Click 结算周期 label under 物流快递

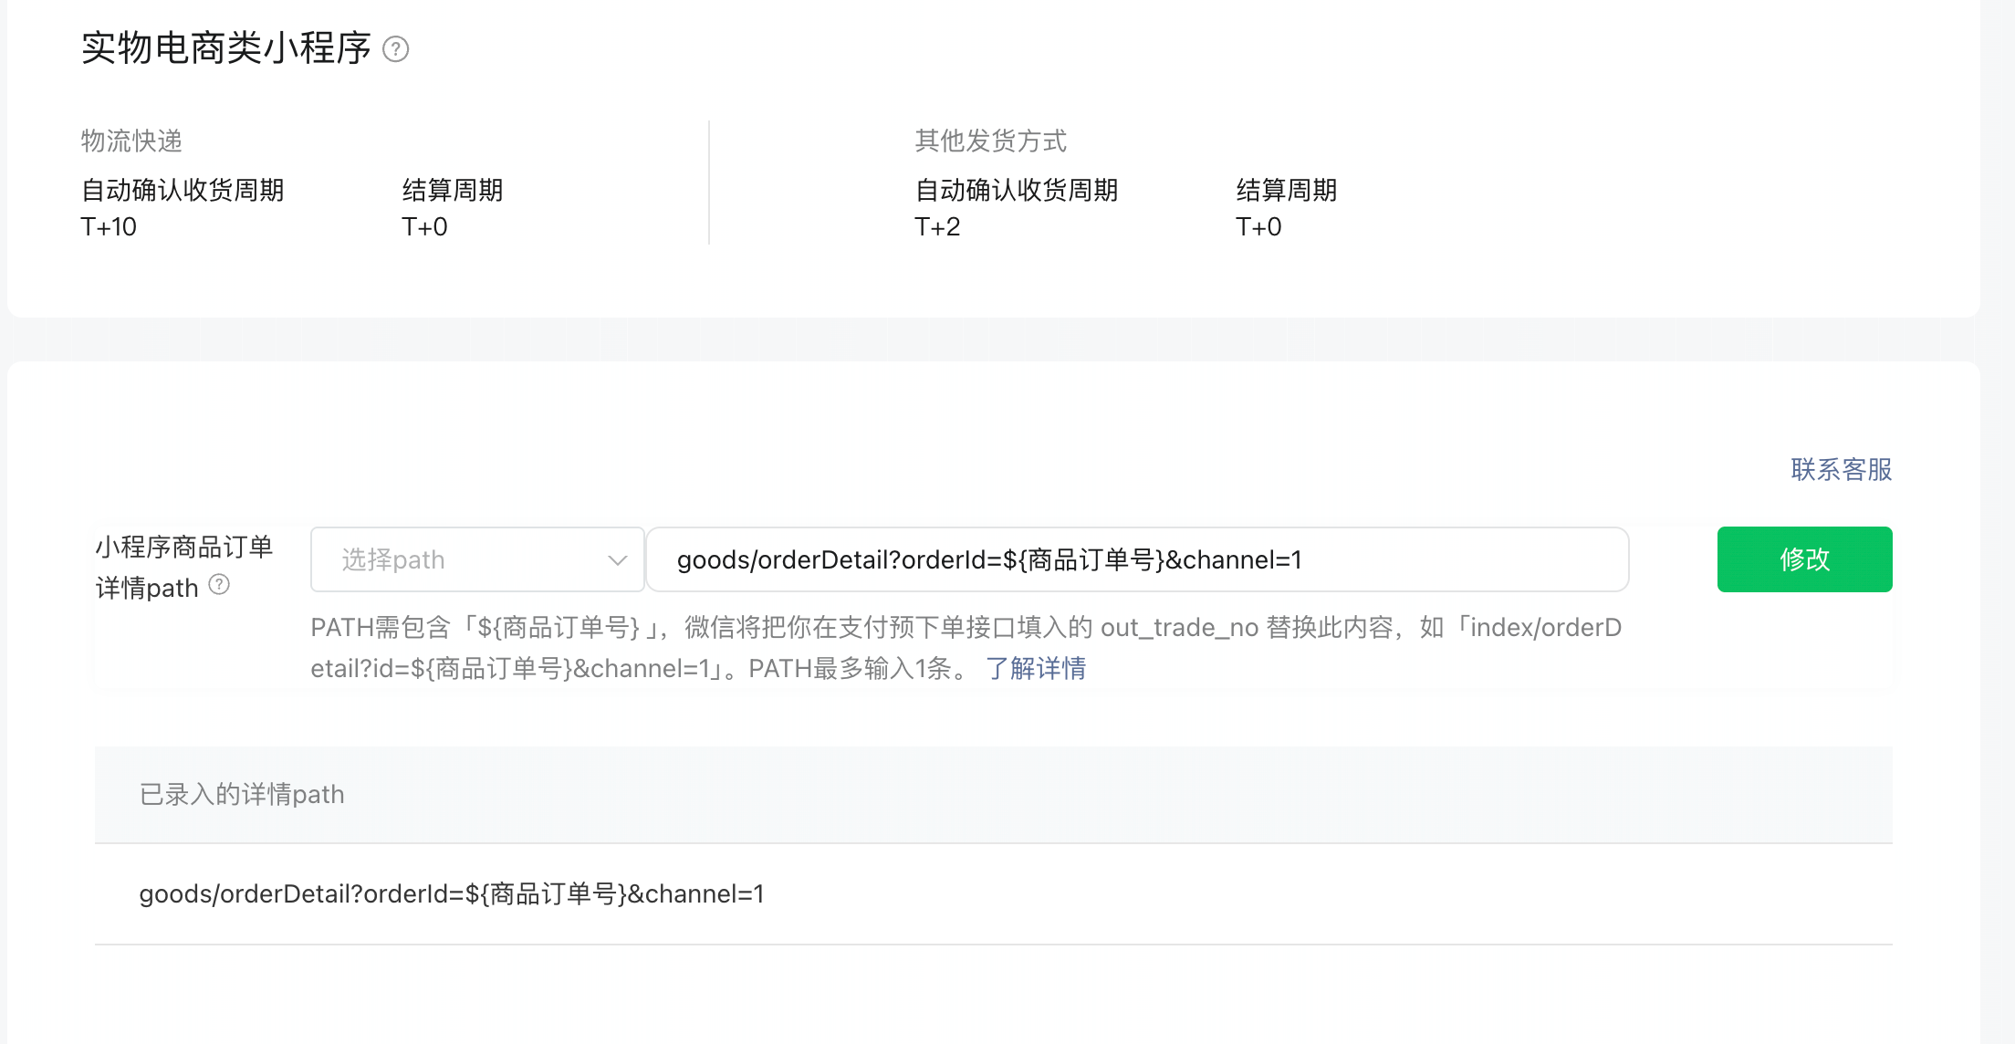[x=453, y=190]
